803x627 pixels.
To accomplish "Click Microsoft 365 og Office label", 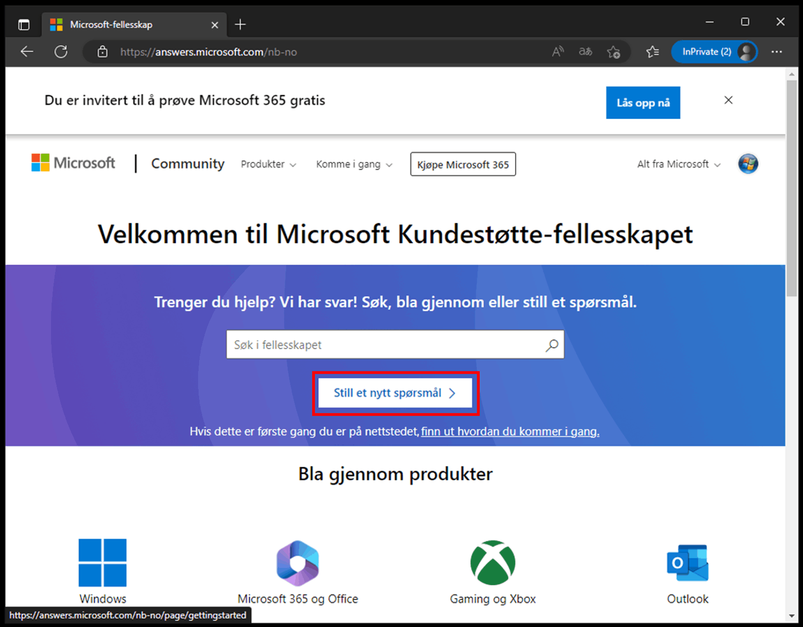I will [x=298, y=599].
